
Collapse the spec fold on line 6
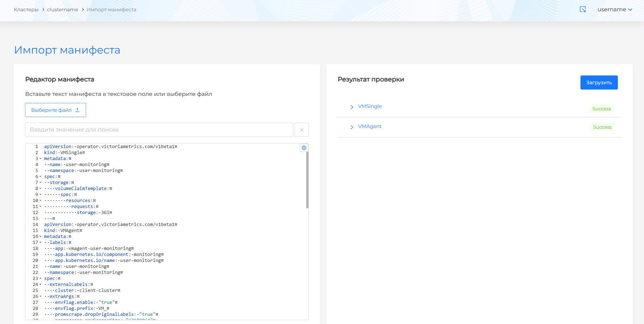click(x=40, y=177)
